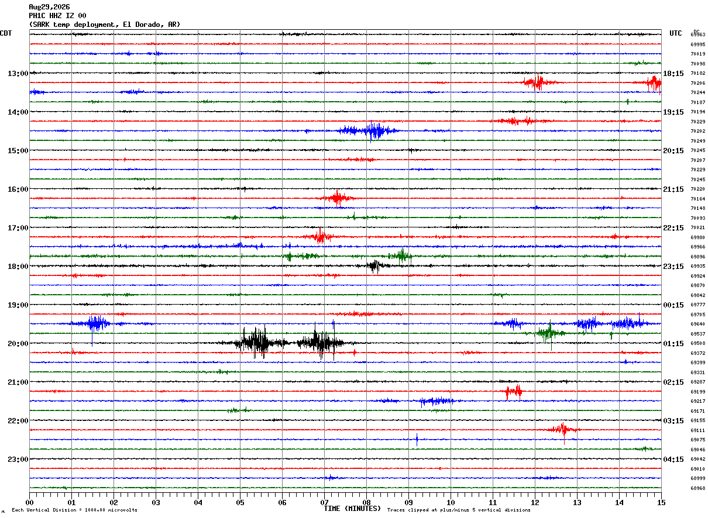Click the PH1C HHZ IZ 00 station header
Viewport: 708px width, 518px height.
[x=57, y=16]
